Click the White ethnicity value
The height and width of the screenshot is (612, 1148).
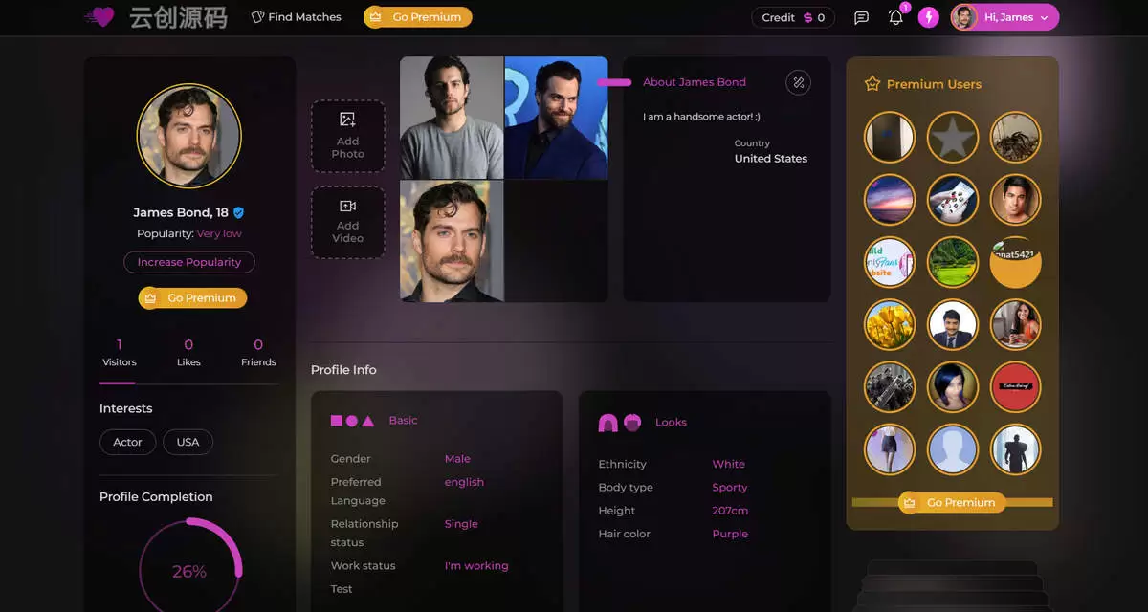(x=729, y=464)
